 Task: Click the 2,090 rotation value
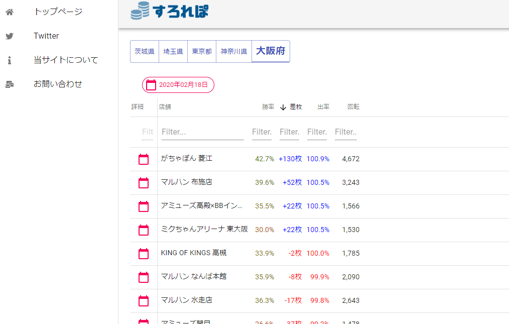(x=351, y=277)
